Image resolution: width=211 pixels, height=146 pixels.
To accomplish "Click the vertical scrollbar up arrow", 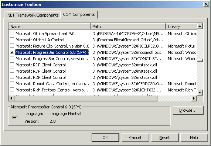I will 200,26.
